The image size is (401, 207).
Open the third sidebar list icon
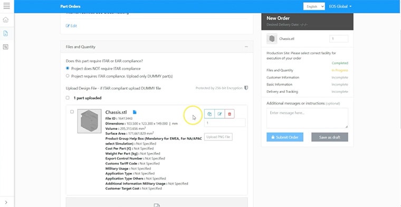coord(6,47)
